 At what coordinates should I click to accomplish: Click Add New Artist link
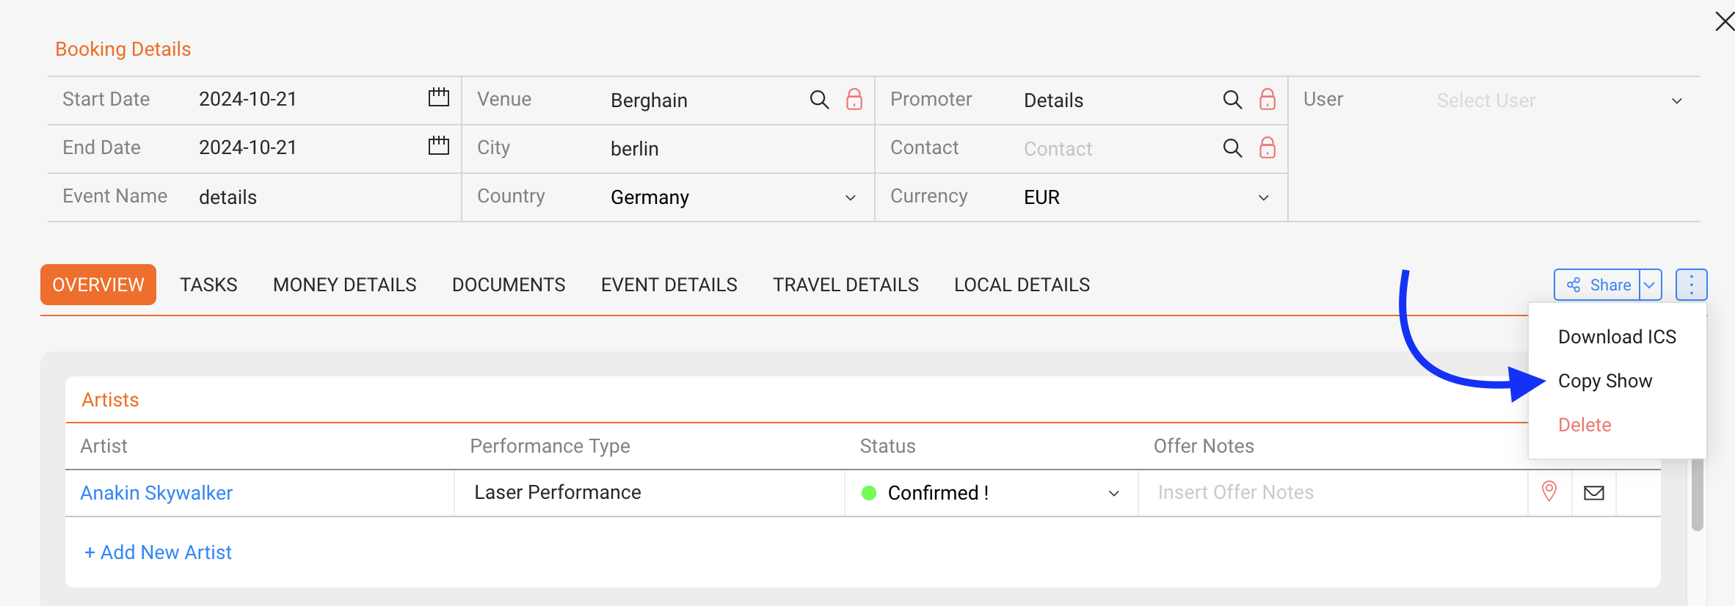tap(158, 552)
